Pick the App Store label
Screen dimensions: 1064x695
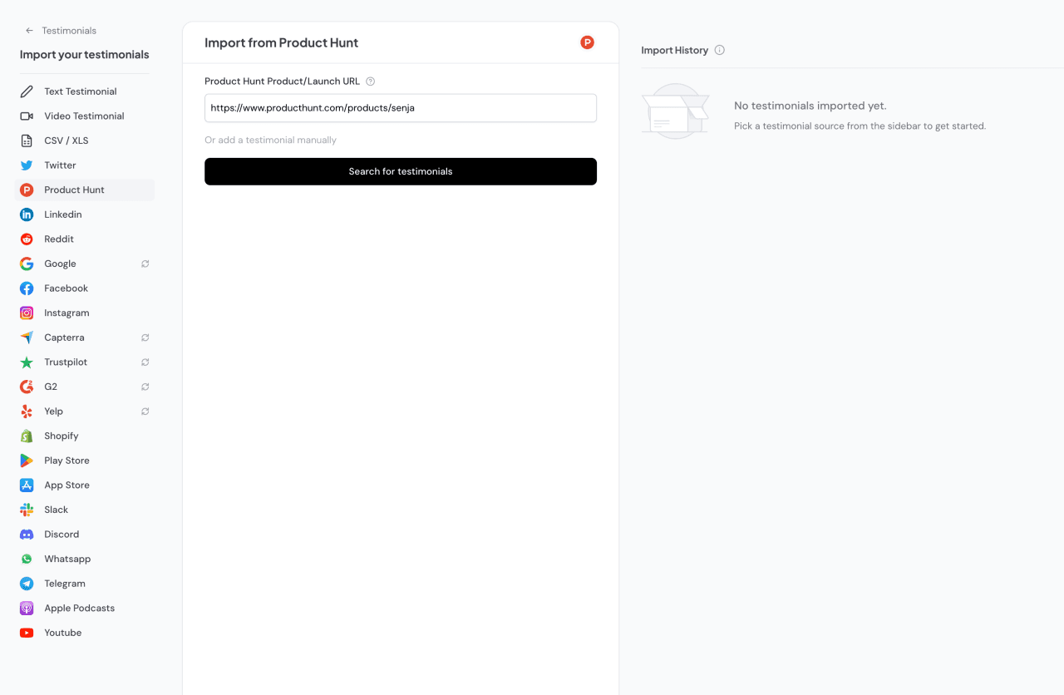tap(66, 486)
